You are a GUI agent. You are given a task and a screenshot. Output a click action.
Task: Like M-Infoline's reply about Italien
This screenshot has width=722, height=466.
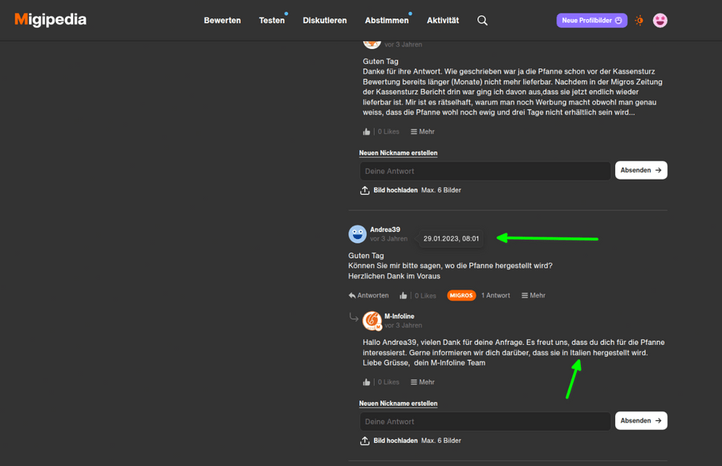[x=367, y=382]
